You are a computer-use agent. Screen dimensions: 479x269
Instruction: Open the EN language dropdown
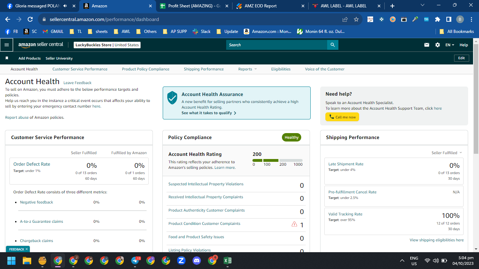pos(450,45)
